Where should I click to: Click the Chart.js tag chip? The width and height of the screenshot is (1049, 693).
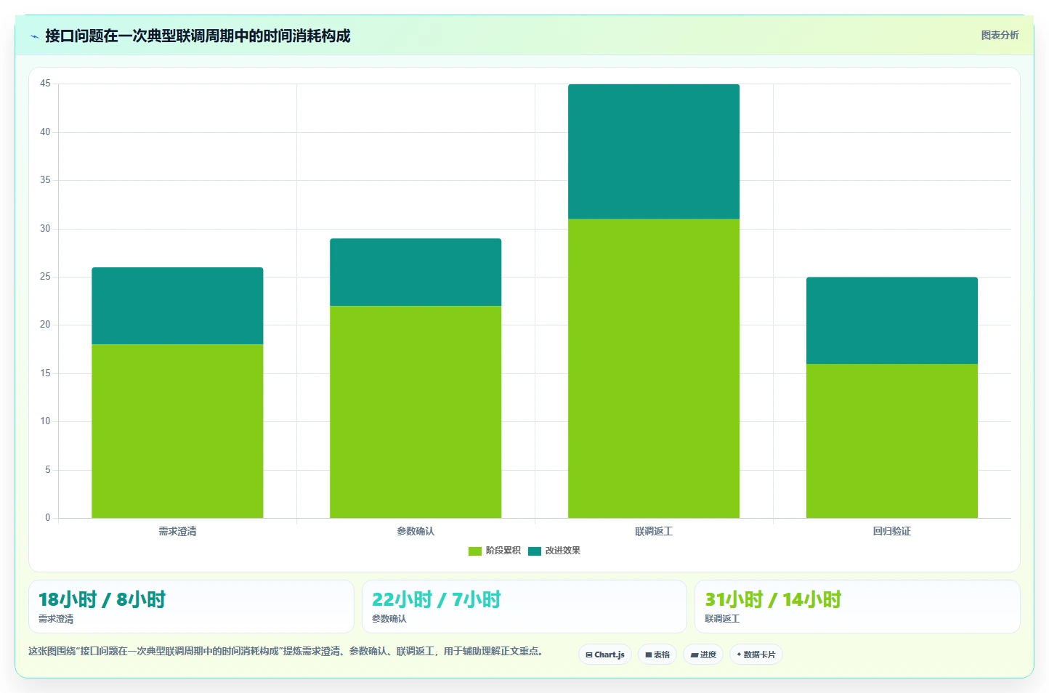605,654
